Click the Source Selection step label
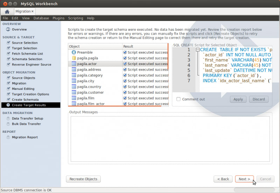 click(25, 43)
